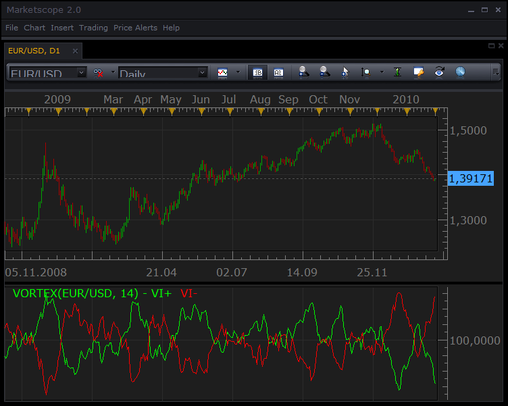
Task: Expand the arrow next to chart type icon
Action: [238, 72]
